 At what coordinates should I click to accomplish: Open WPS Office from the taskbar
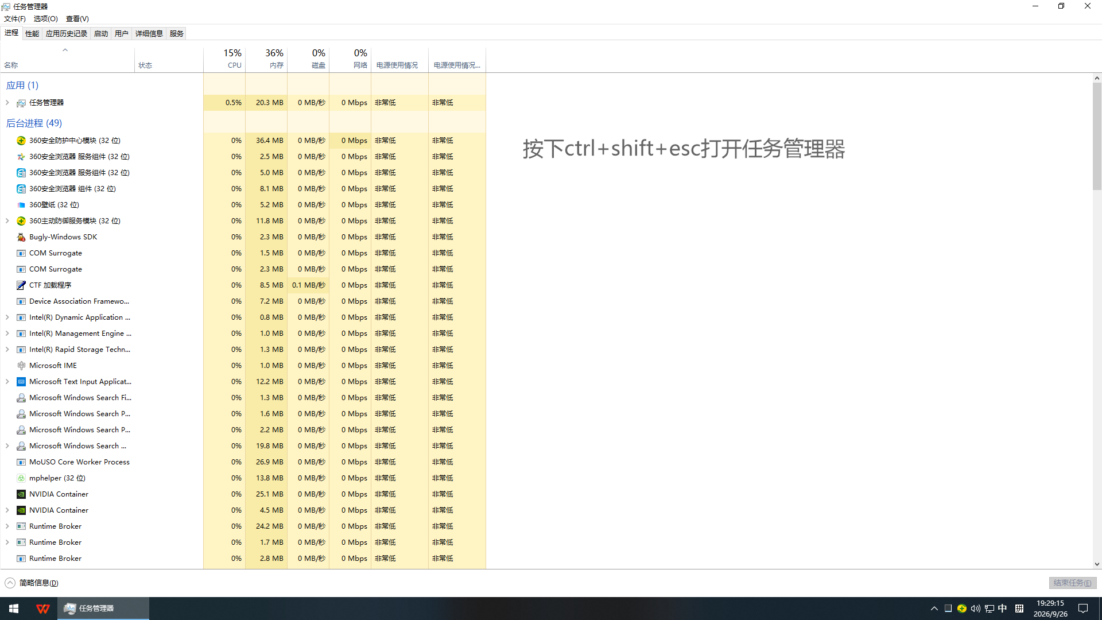(42, 609)
